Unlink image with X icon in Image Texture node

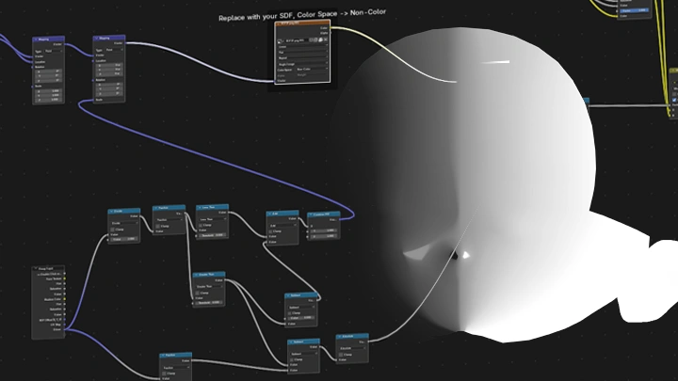[326, 40]
